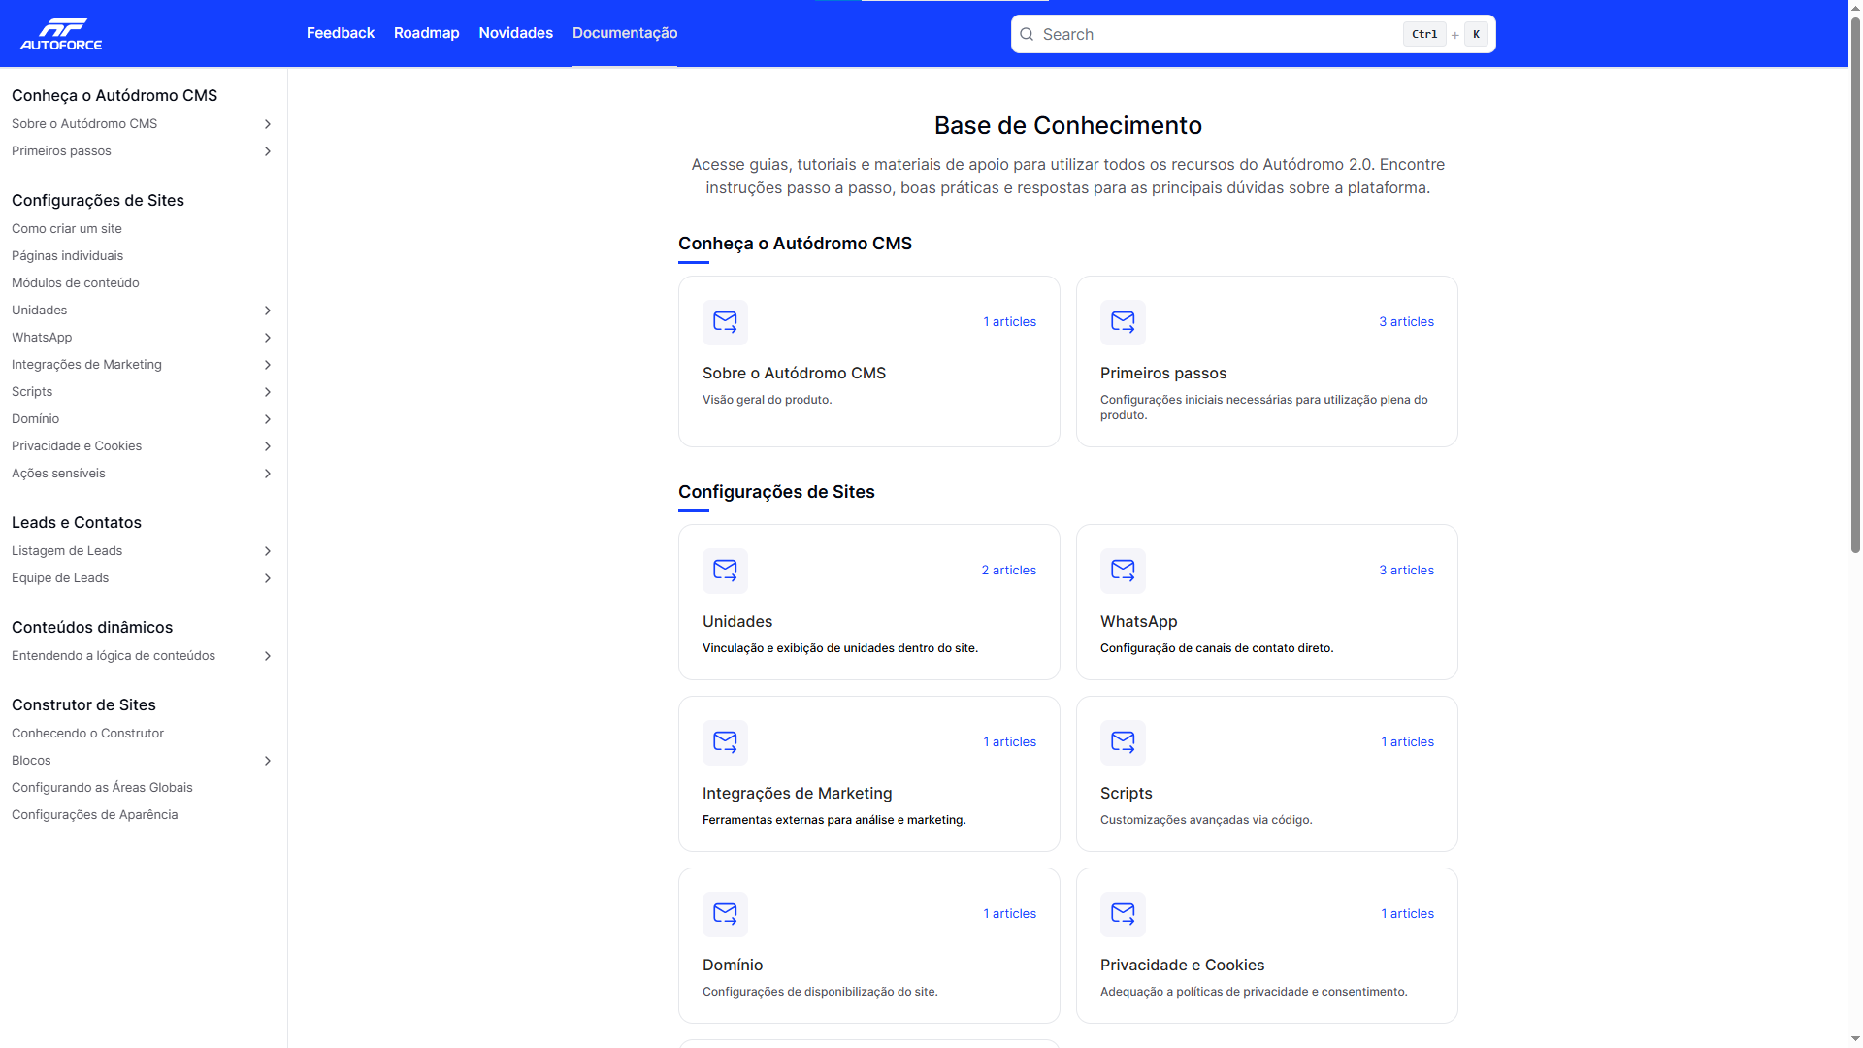The width and height of the screenshot is (1863, 1048).
Task: Click Conteúdos dinâmicos sidebar heading
Action: point(92,628)
